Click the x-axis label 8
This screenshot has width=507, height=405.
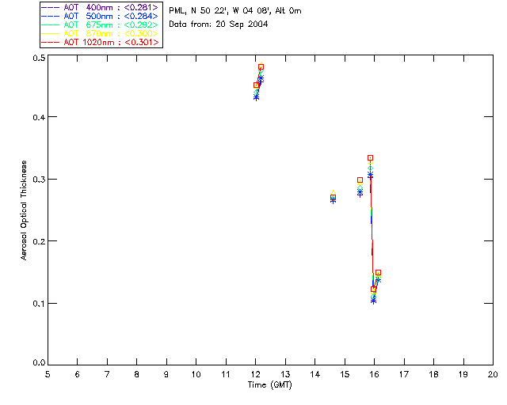(137, 374)
